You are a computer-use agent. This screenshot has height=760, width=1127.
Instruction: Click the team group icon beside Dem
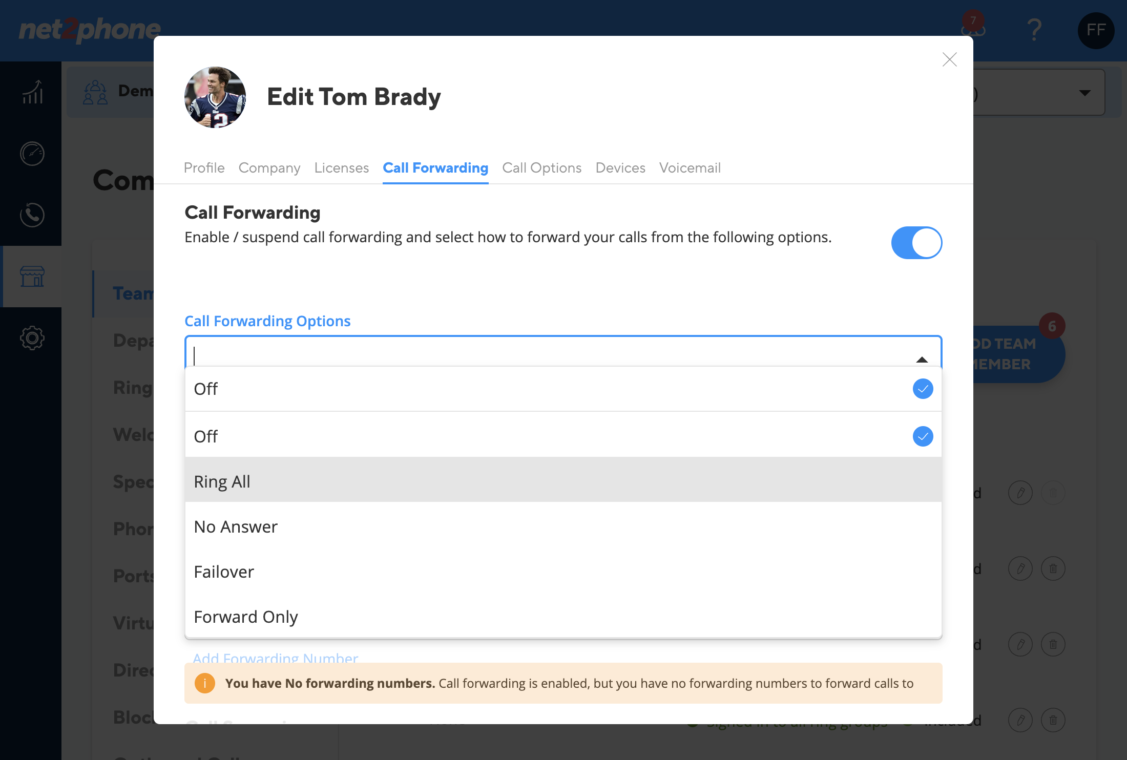[x=96, y=92]
